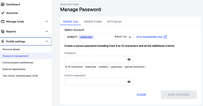Click external link icon beside MT5 Password FAQ
203x106 pixels.
click(165, 37)
